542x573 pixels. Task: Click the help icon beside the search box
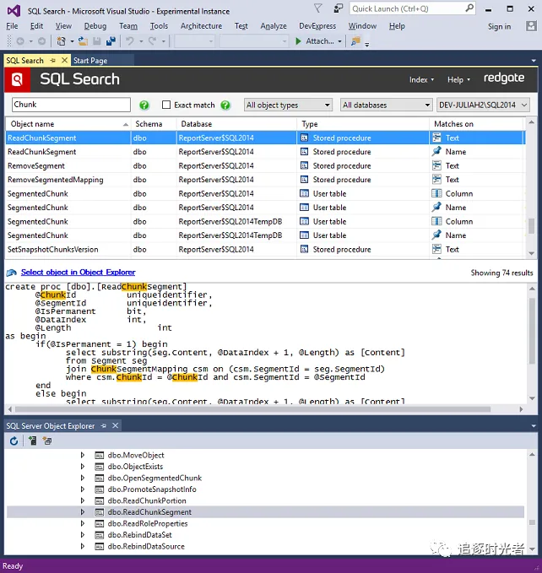[144, 105]
